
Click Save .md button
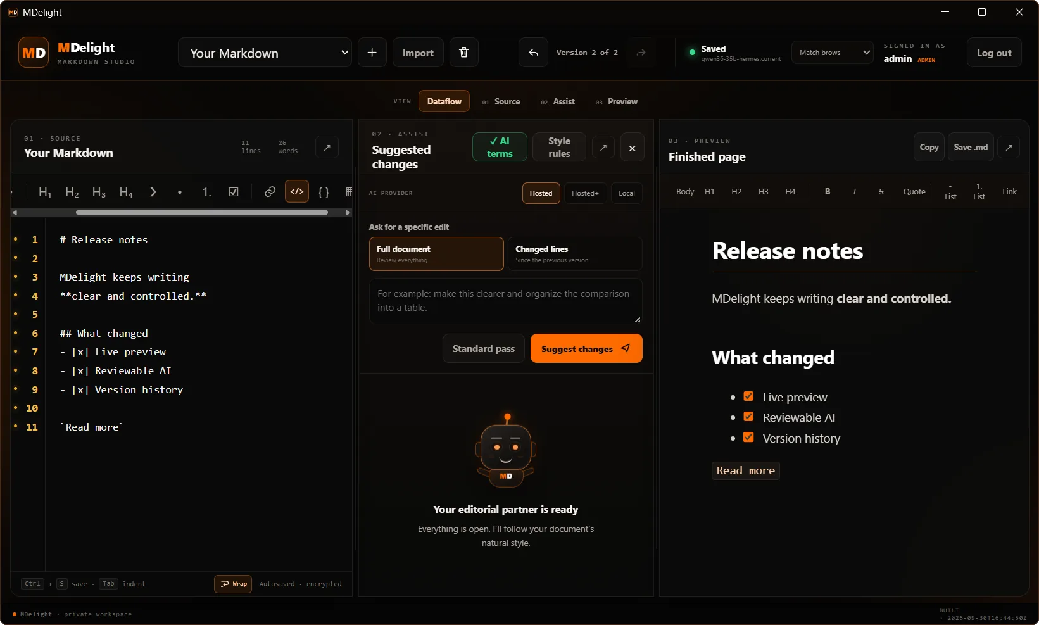click(971, 147)
